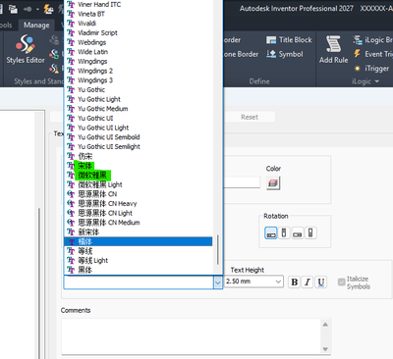Choose the 新宋体 font
This screenshot has width=393, height=359.
coord(138,232)
